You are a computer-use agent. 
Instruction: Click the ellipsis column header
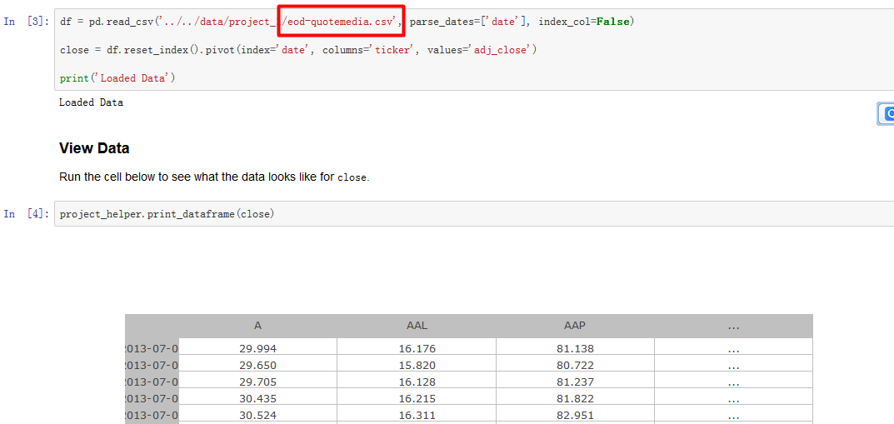click(x=733, y=326)
